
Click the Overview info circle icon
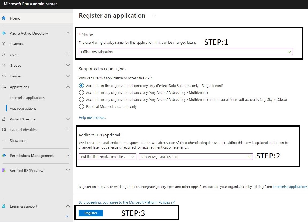tap(4, 44)
